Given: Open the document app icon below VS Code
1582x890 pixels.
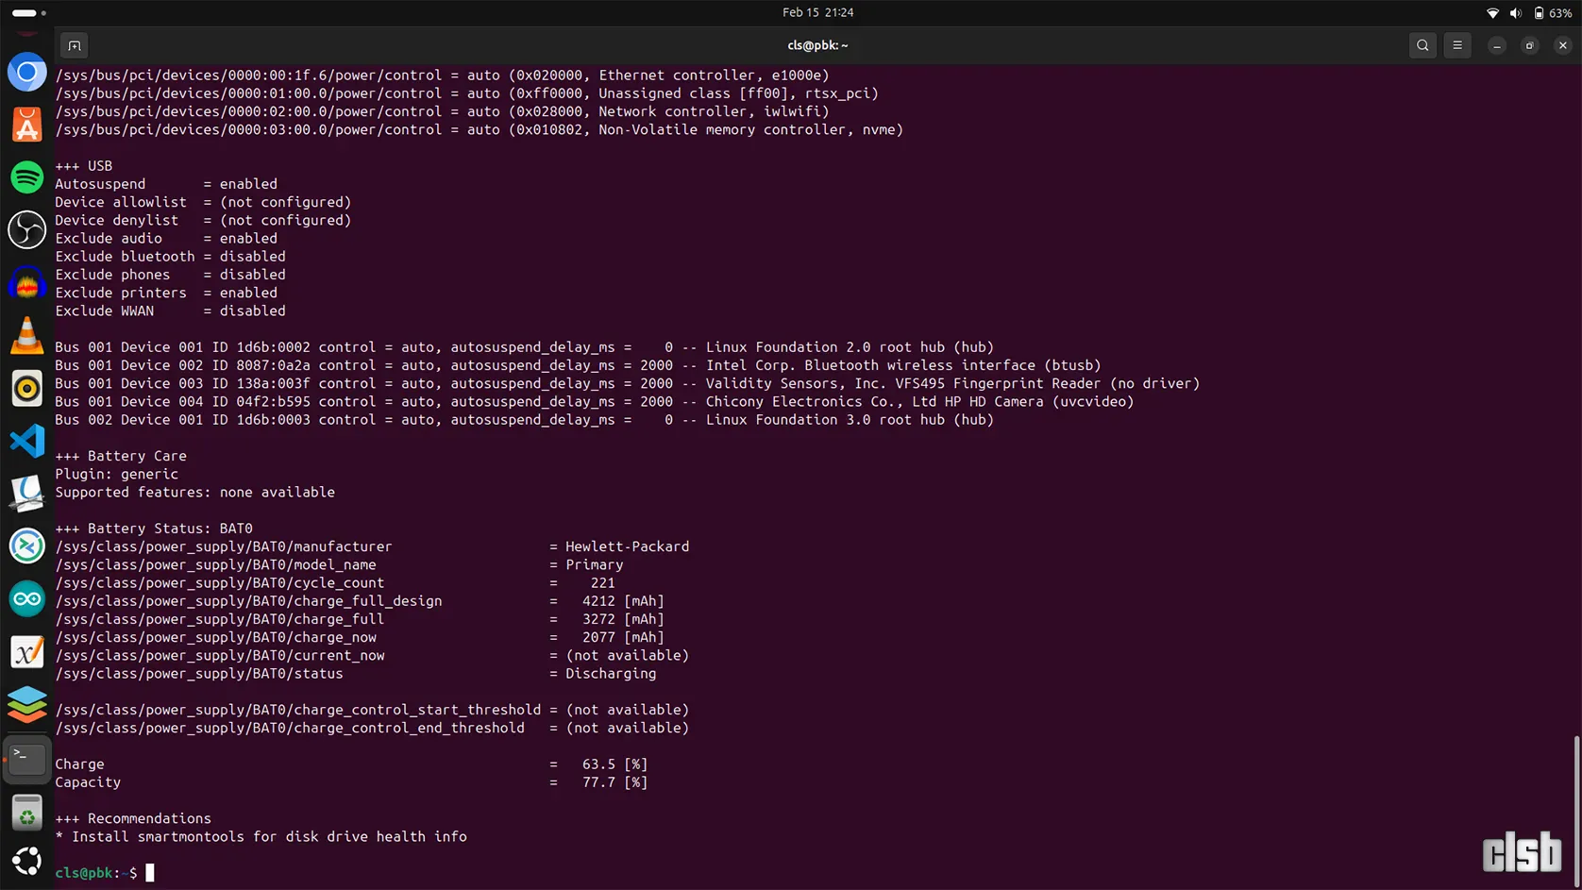Looking at the screenshot, I should coord(26,494).
